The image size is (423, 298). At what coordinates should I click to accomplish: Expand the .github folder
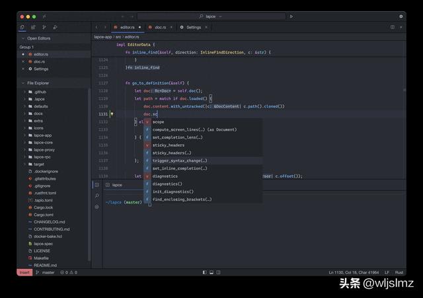click(x=24, y=92)
